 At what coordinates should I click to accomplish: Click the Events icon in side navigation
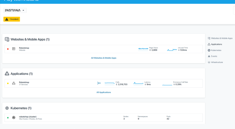209,56
